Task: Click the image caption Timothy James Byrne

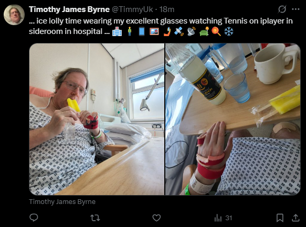Action: 62,202
